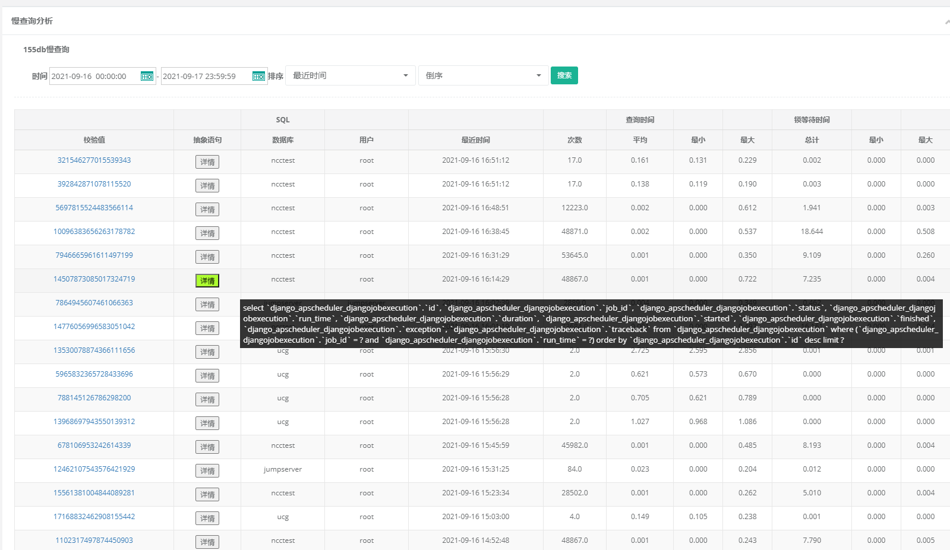Screen dimensions: 950x550
Task: Collapse the 慢查询分析 panel chevron
Action: (x=947, y=22)
